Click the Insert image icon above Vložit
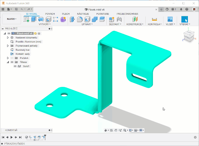This screenshot has width=199, height=146. coord(170,19)
